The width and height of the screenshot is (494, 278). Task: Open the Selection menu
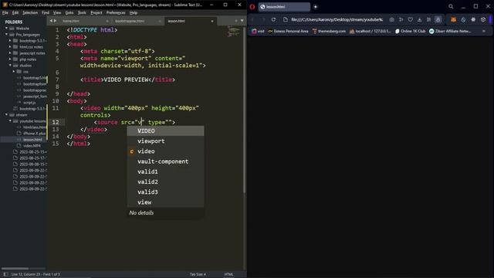coord(30,12)
